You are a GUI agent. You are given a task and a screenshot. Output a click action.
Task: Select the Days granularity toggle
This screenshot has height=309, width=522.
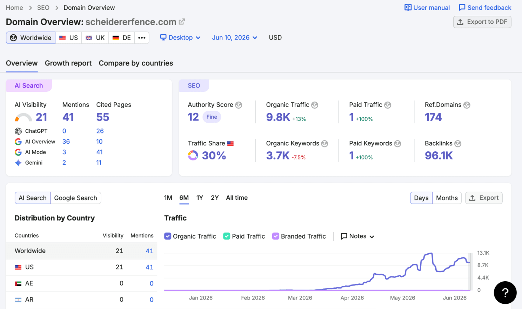[x=421, y=198]
